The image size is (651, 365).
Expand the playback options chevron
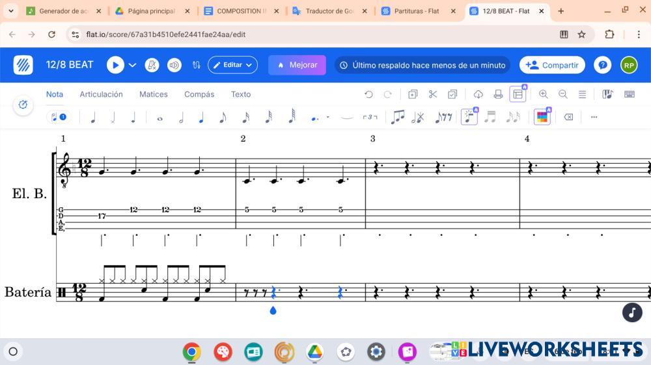click(x=133, y=65)
